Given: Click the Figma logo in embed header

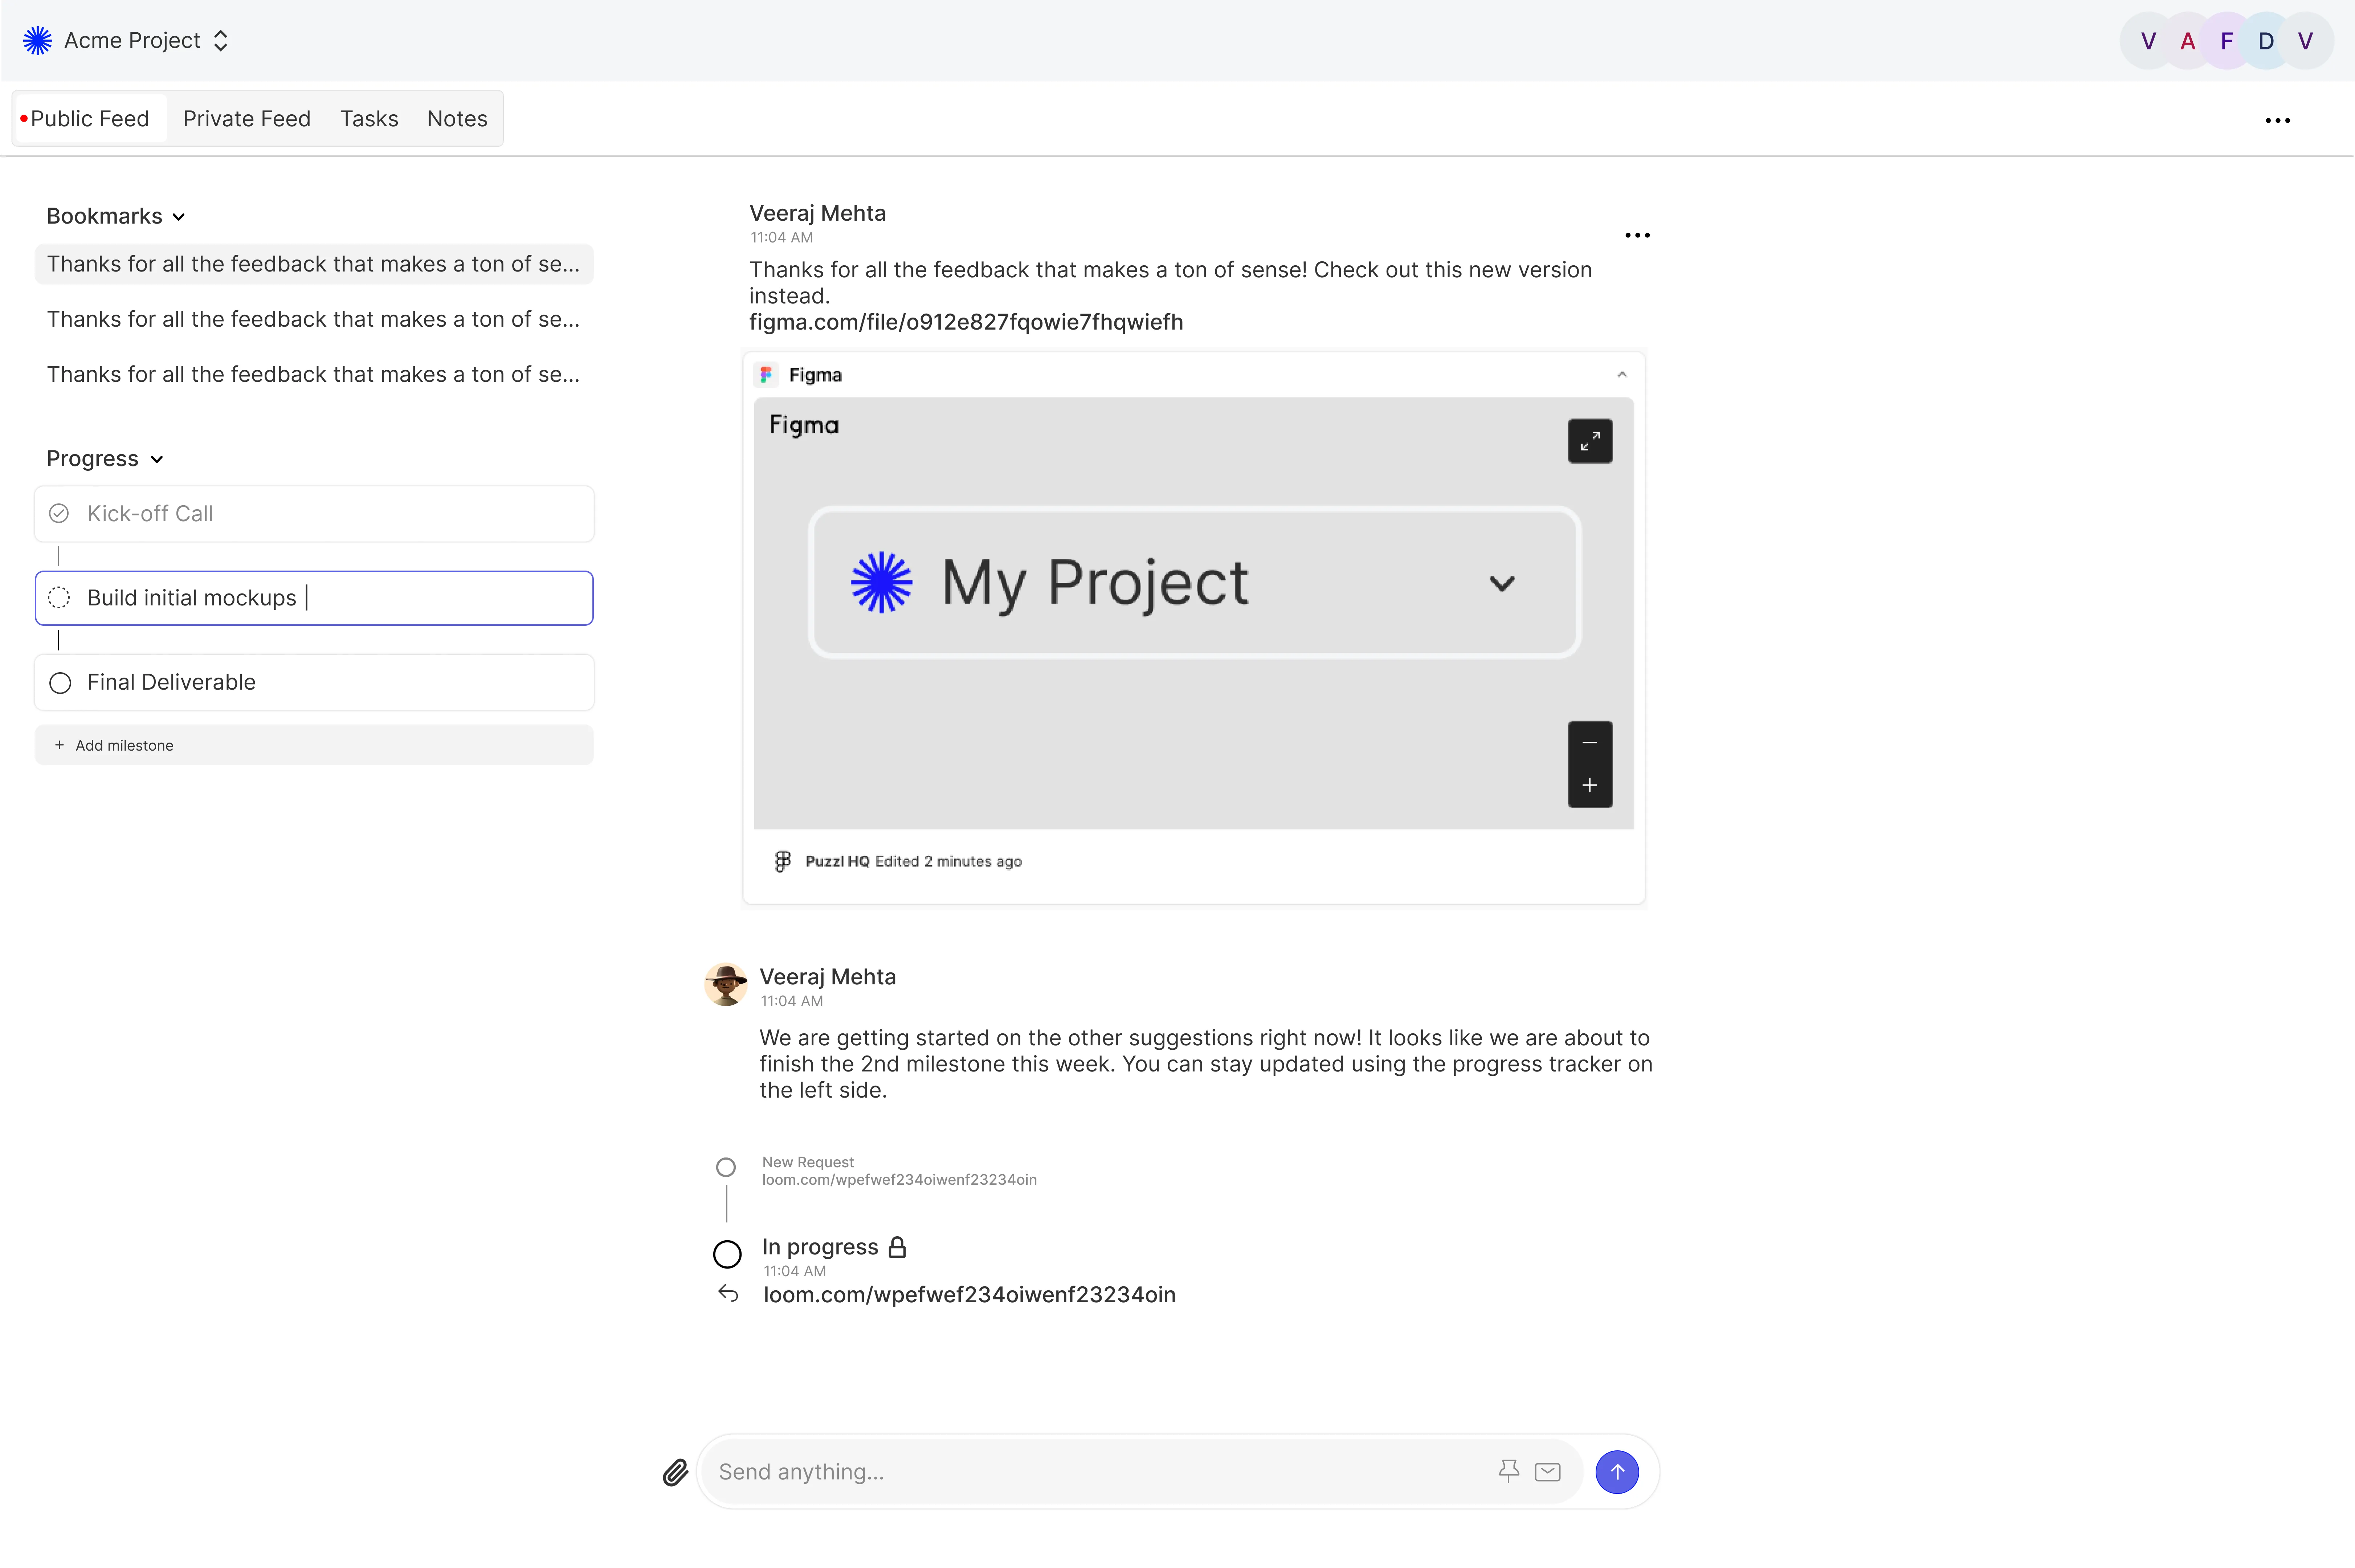Looking at the screenshot, I should [x=766, y=375].
